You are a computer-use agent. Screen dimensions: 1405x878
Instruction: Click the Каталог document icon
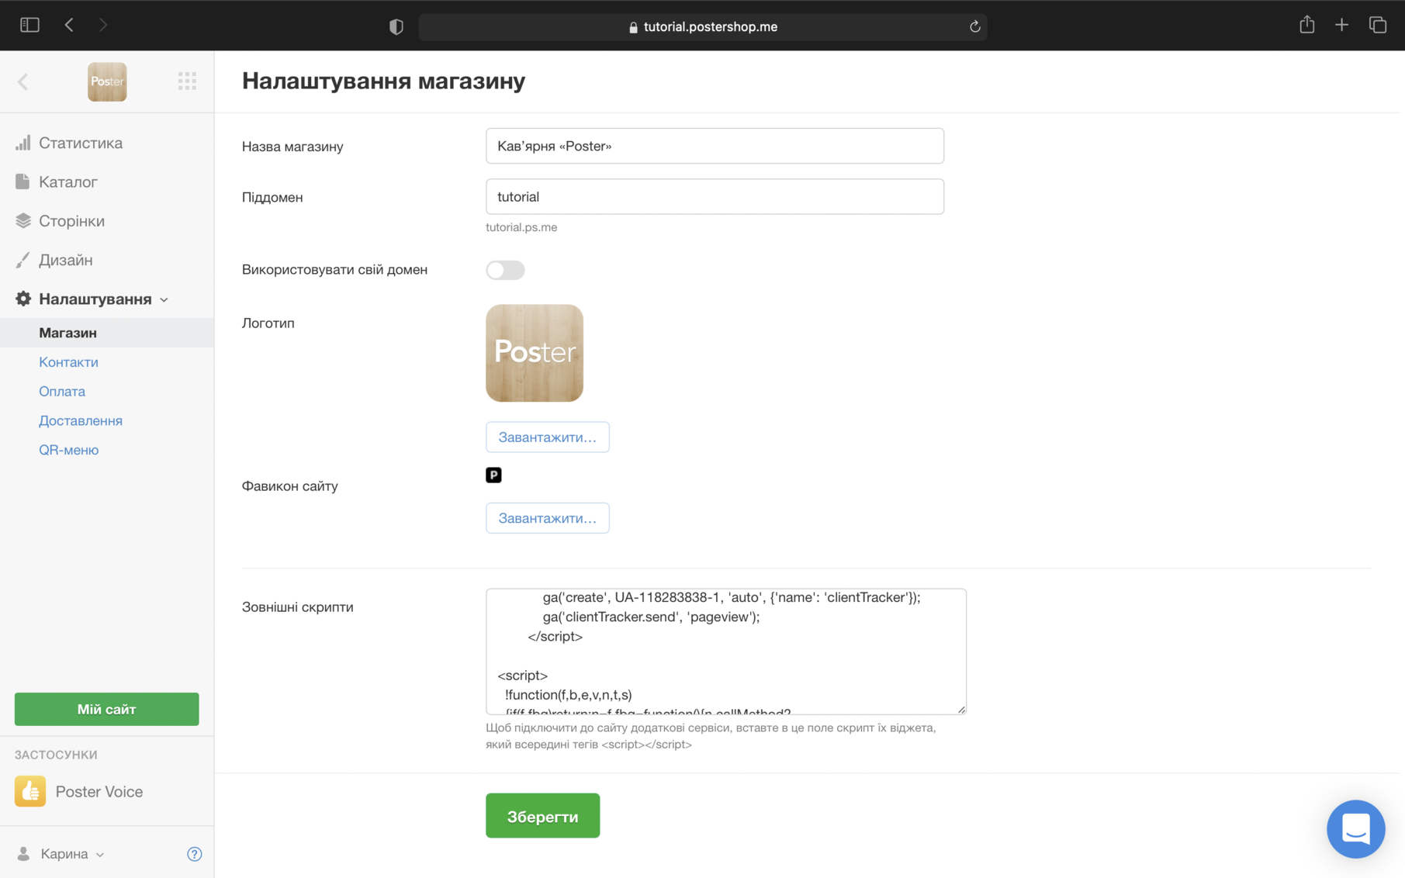coord(22,181)
